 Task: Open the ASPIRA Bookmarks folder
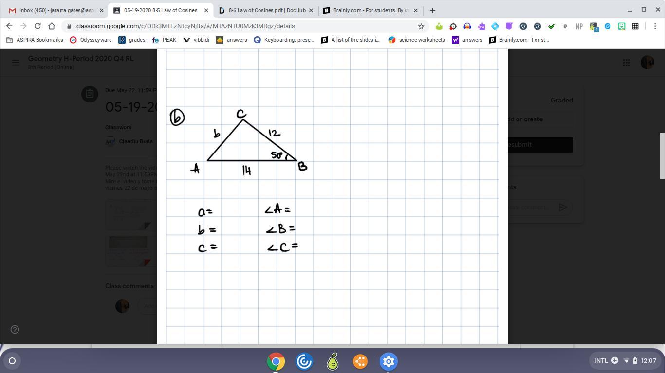35,40
